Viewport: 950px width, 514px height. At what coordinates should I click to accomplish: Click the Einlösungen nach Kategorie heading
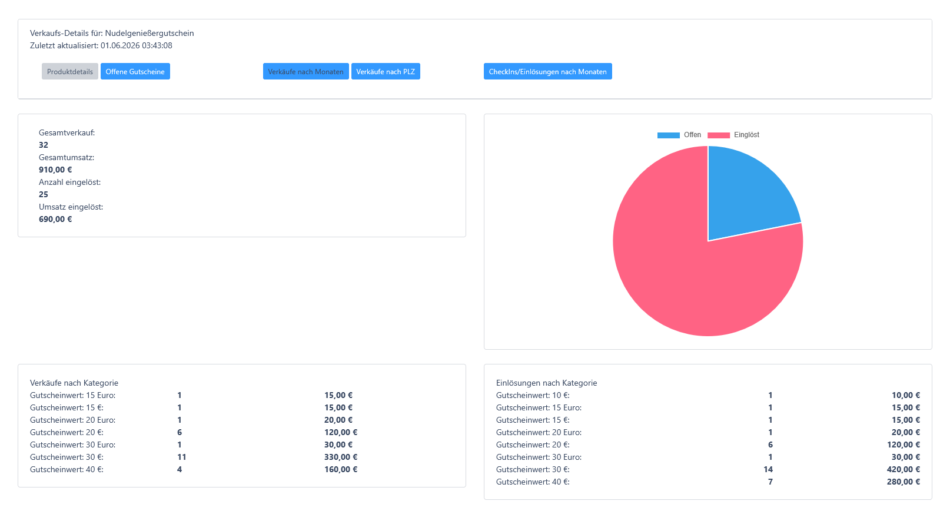click(547, 383)
